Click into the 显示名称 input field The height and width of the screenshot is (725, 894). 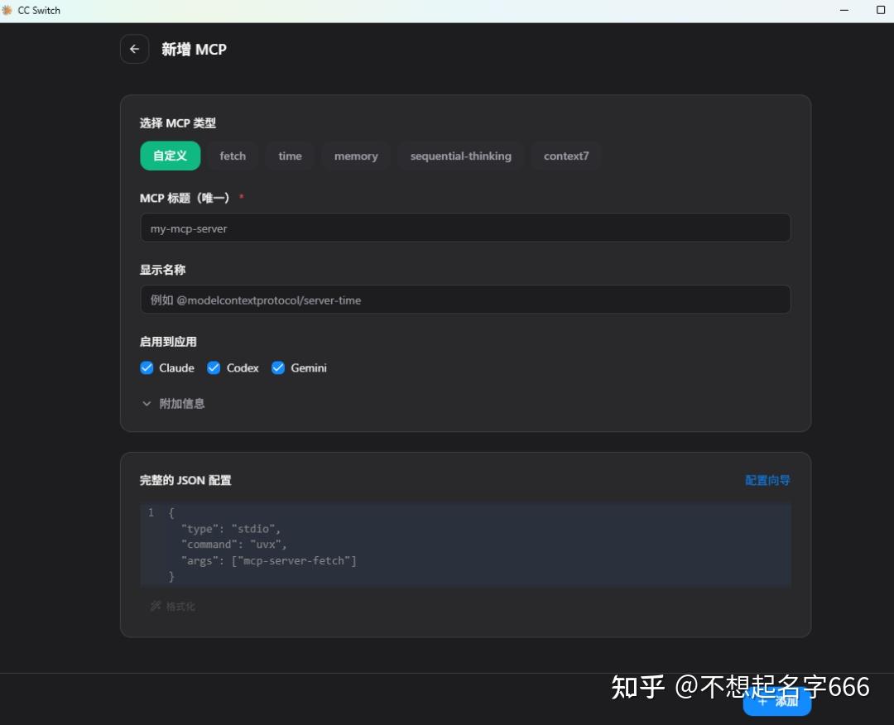click(465, 300)
